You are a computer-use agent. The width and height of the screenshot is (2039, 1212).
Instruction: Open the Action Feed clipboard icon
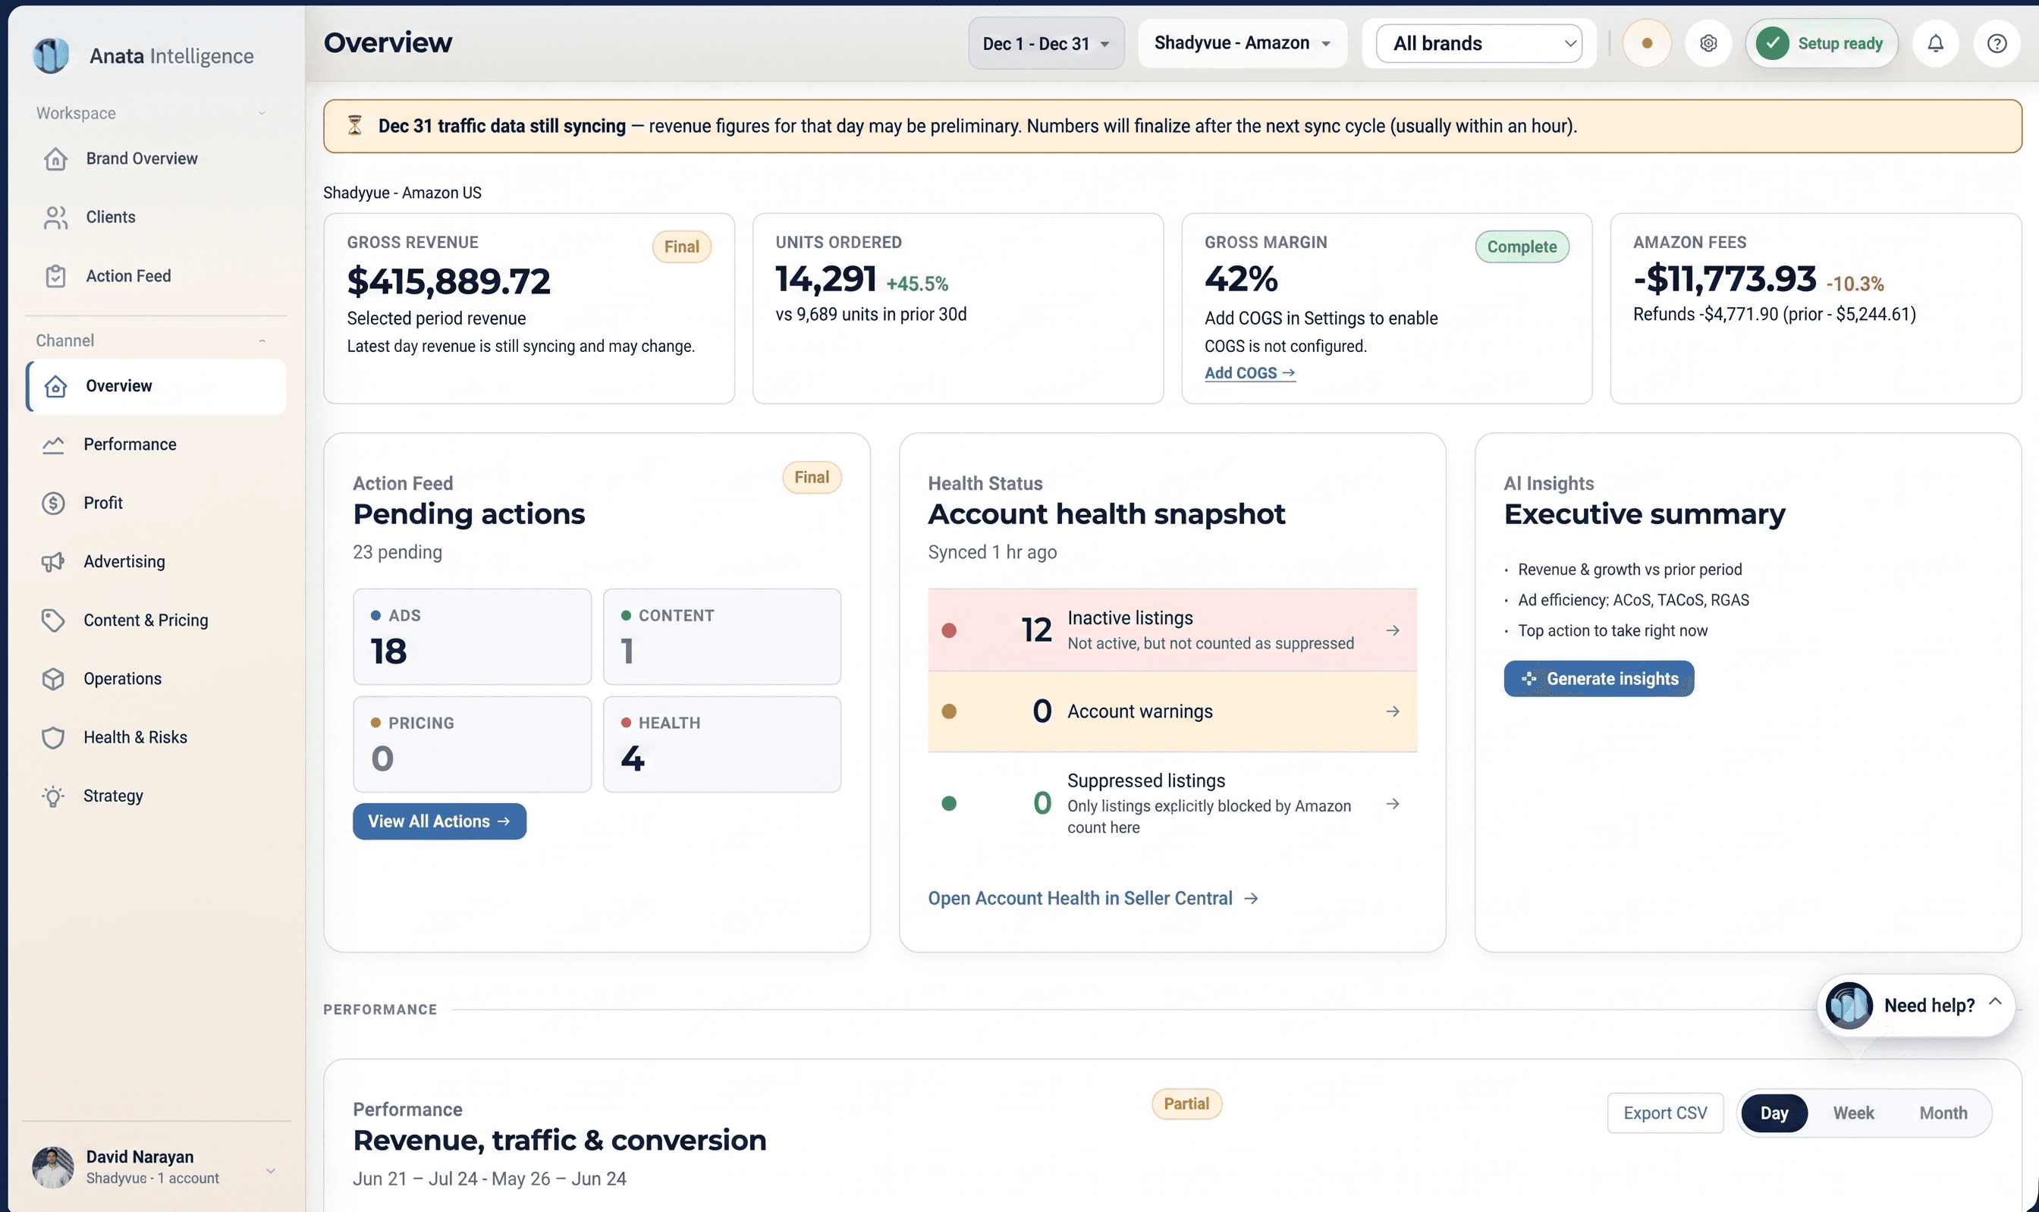point(55,276)
